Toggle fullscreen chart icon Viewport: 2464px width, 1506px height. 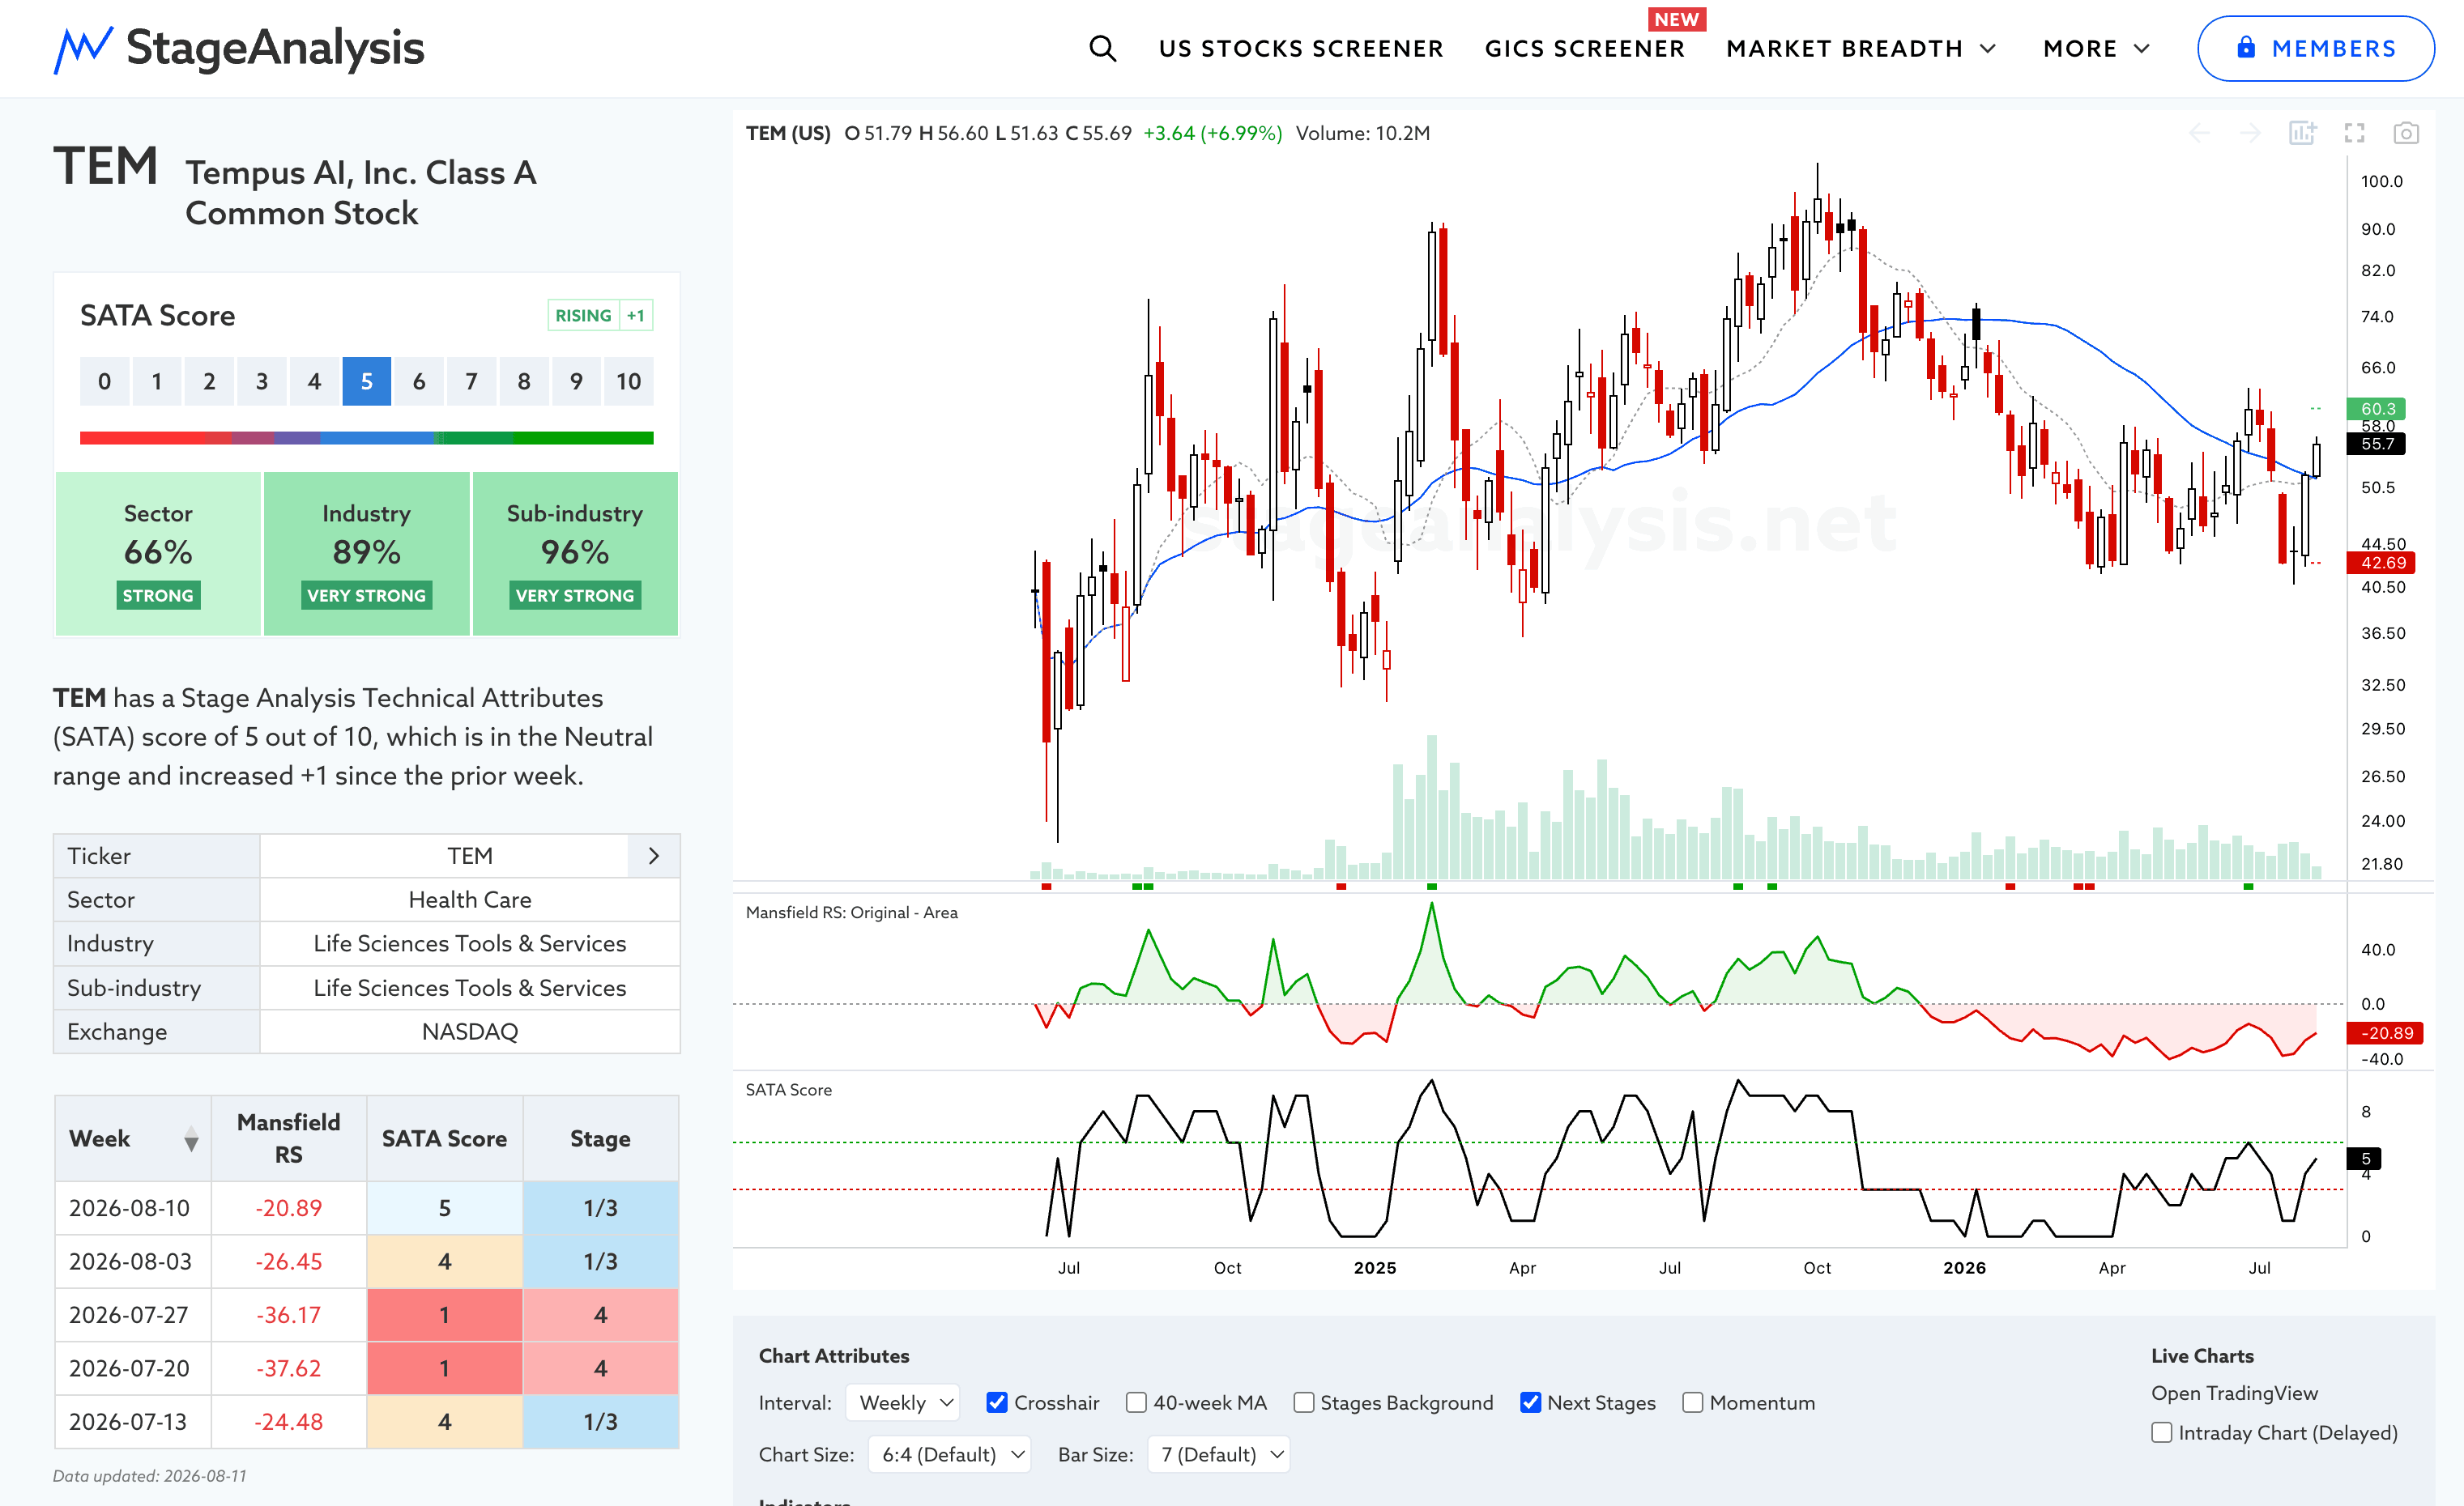click(x=2355, y=133)
